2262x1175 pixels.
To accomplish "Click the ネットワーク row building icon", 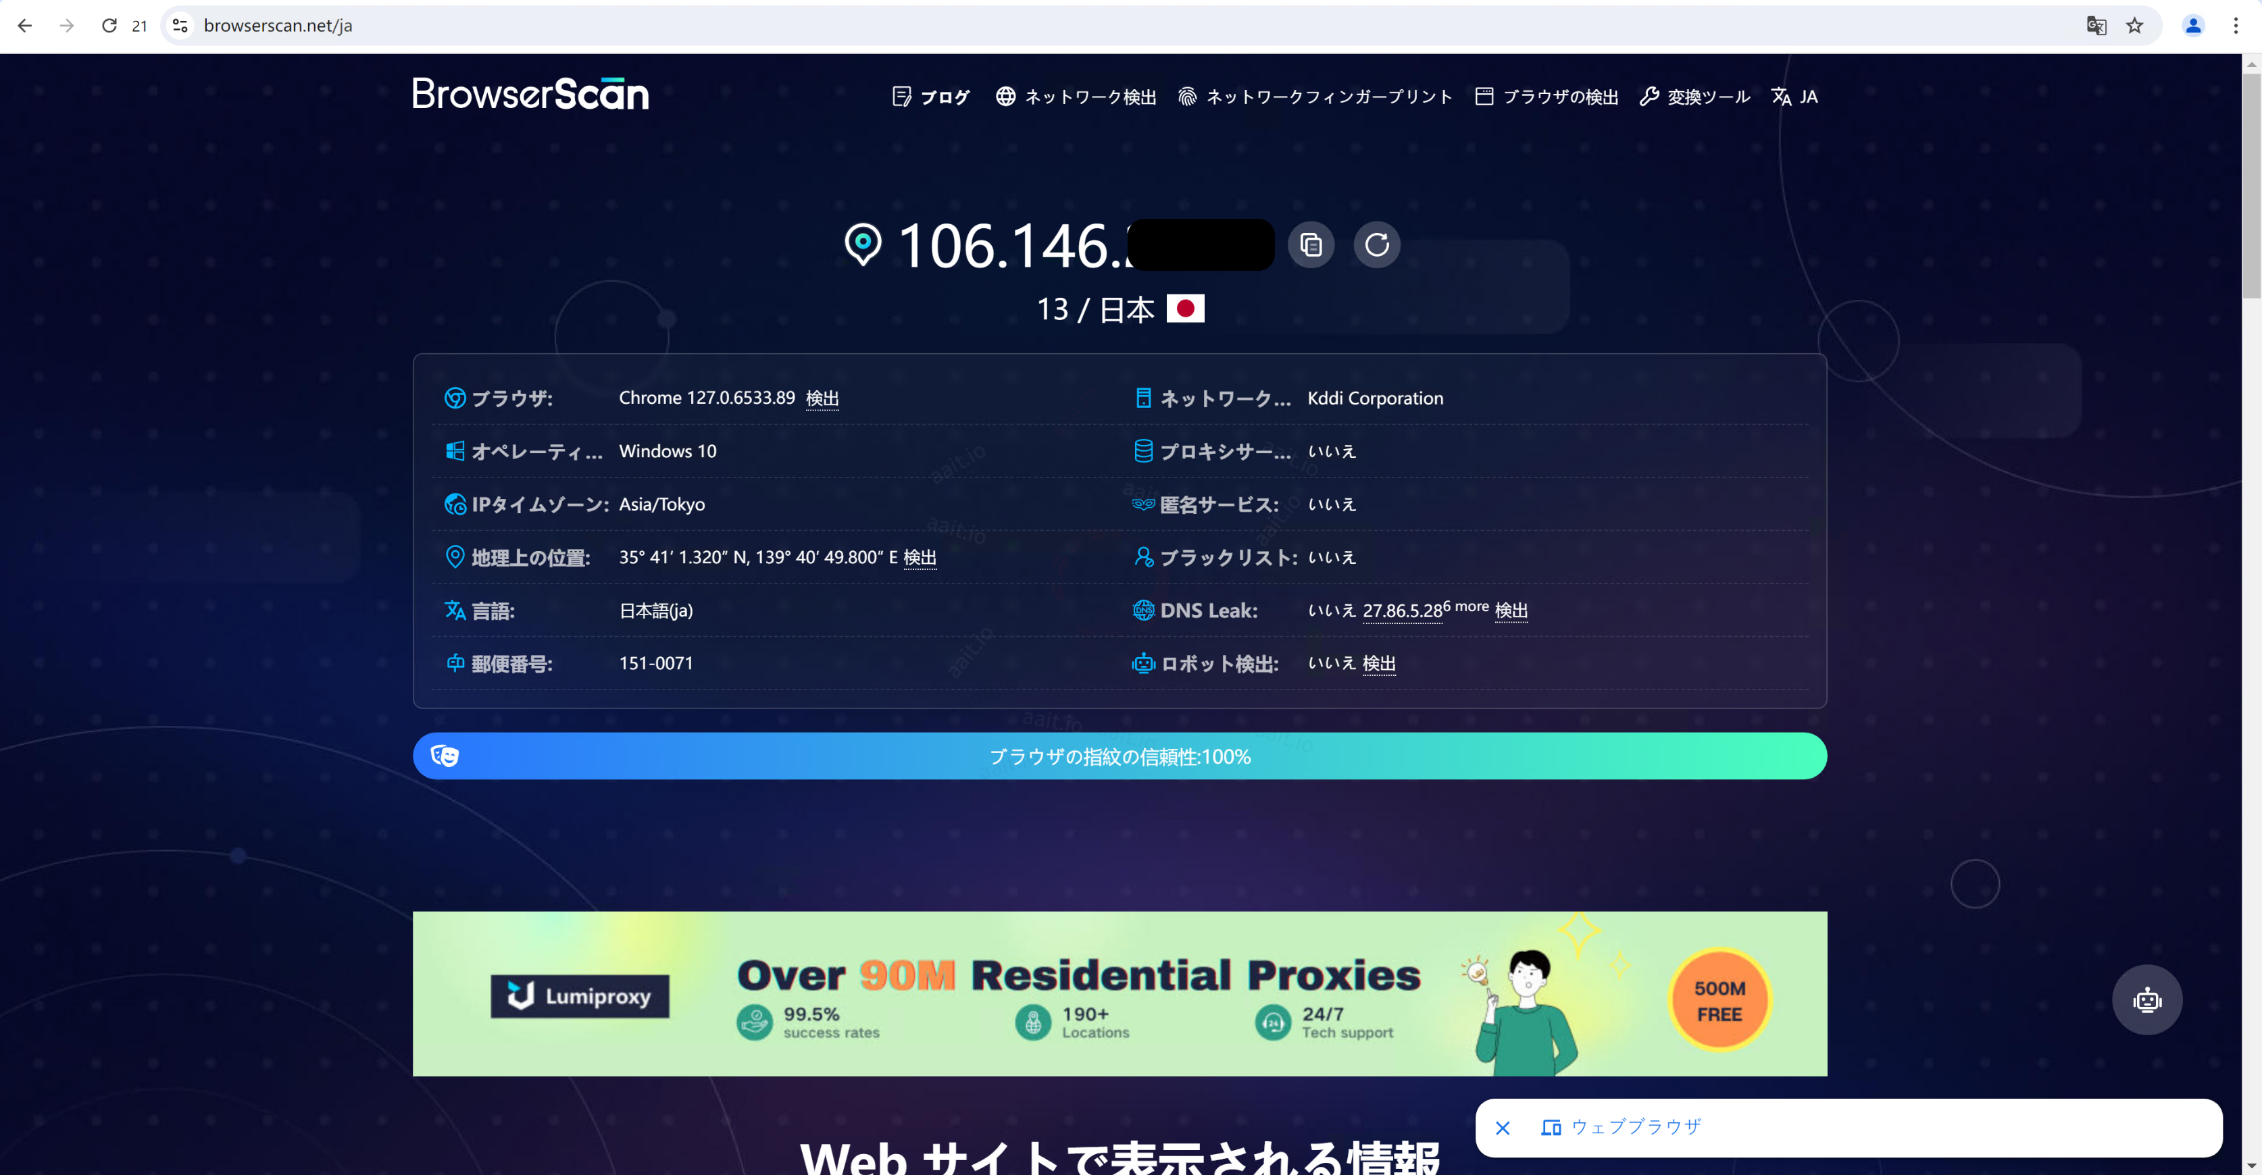I will 1143,398.
